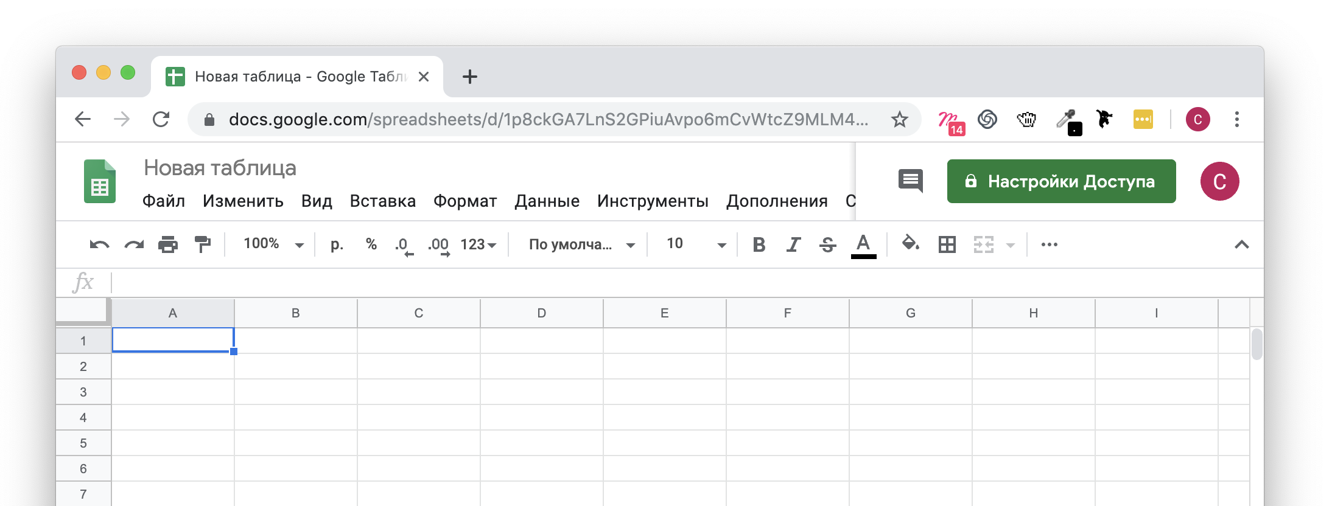
Task: Expand the merge cells options arrow
Action: (1011, 245)
